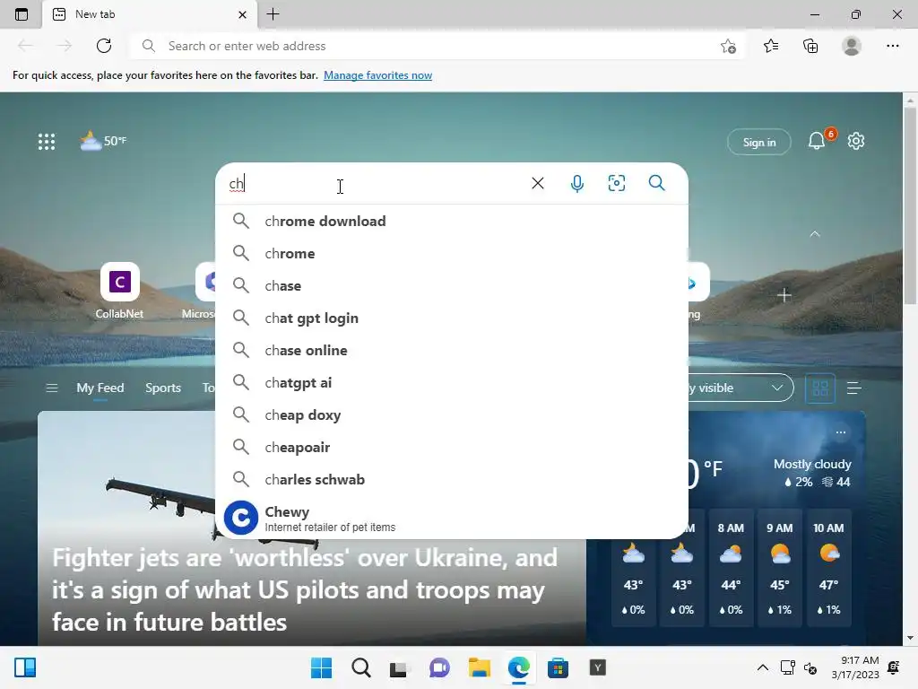Refresh the page
The width and height of the screenshot is (918, 689).
[x=104, y=46]
